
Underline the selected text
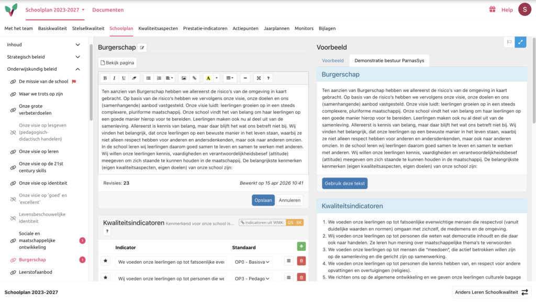coord(124,78)
